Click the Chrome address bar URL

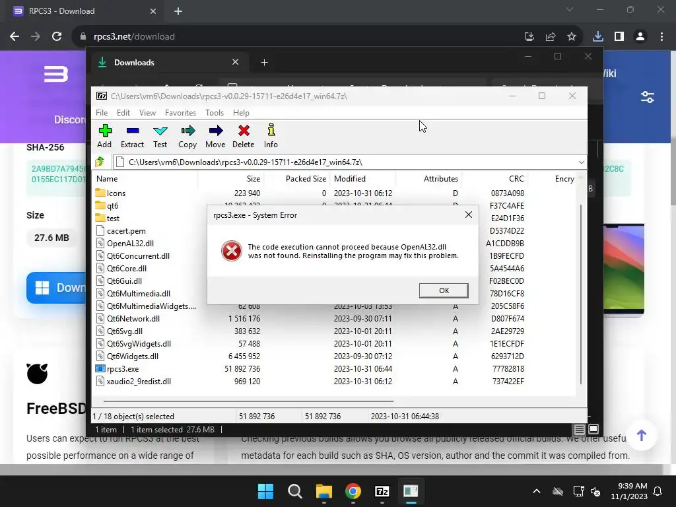pos(134,37)
